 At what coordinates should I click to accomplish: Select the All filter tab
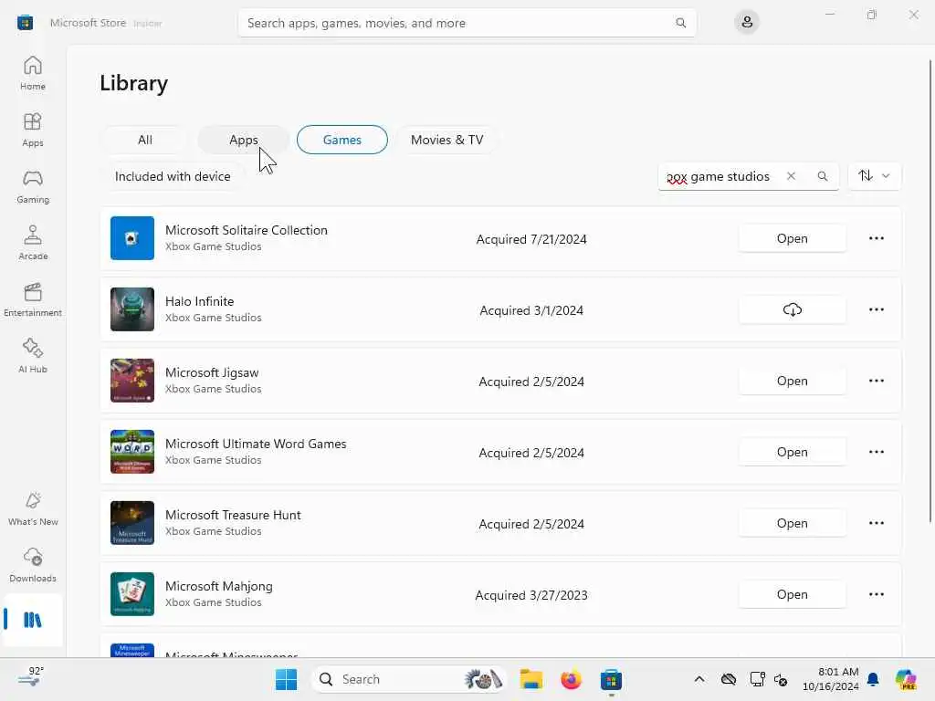point(145,140)
